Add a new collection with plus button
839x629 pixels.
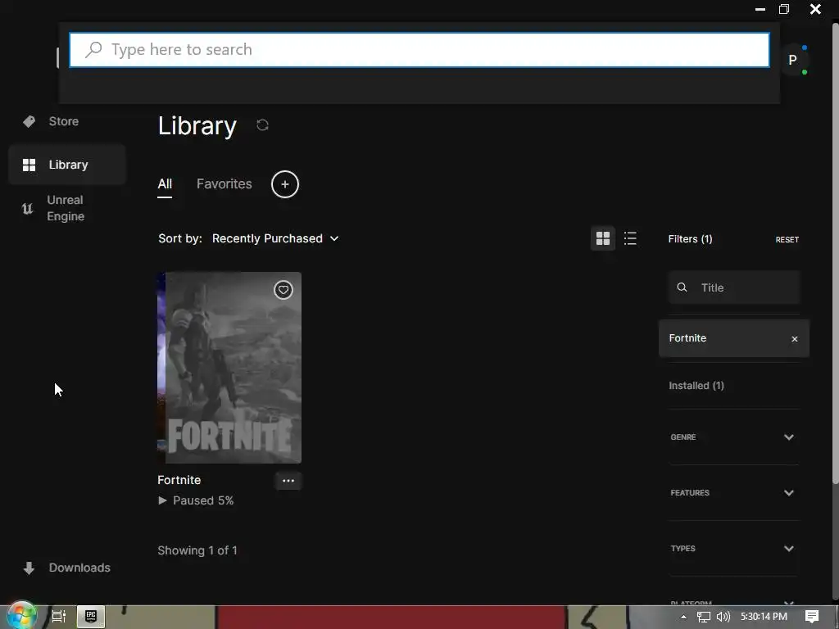coord(284,184)
